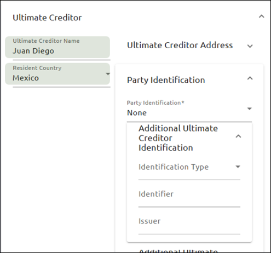Screen dimensions: 271x253
Task: Click the Party Identification heading
Action: [166, 80]
